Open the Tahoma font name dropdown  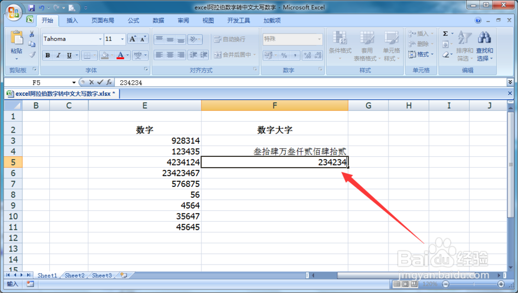pos(100,39)
